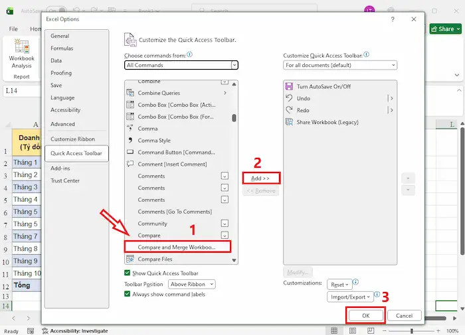Click the Workbook Analysis icon

pyautogui.click(x=22, y=46)
